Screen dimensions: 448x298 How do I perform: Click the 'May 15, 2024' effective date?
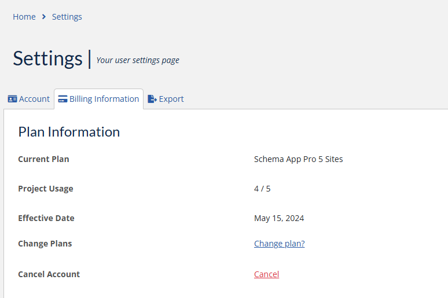tap(279, 218)
